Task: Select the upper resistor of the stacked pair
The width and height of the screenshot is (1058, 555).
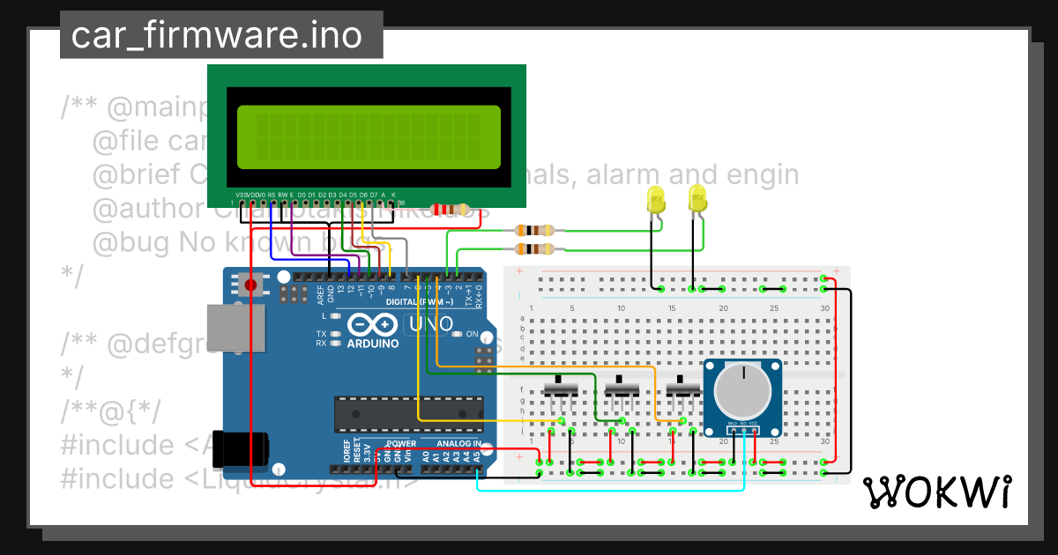Action: click(x=536, y=231)
